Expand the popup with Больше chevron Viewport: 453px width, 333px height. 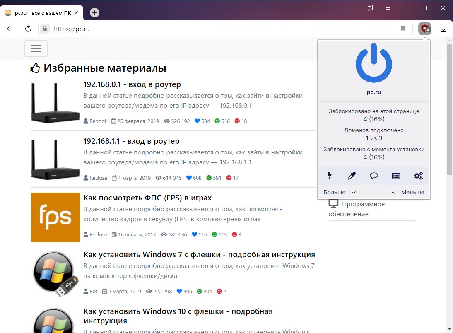340,192
